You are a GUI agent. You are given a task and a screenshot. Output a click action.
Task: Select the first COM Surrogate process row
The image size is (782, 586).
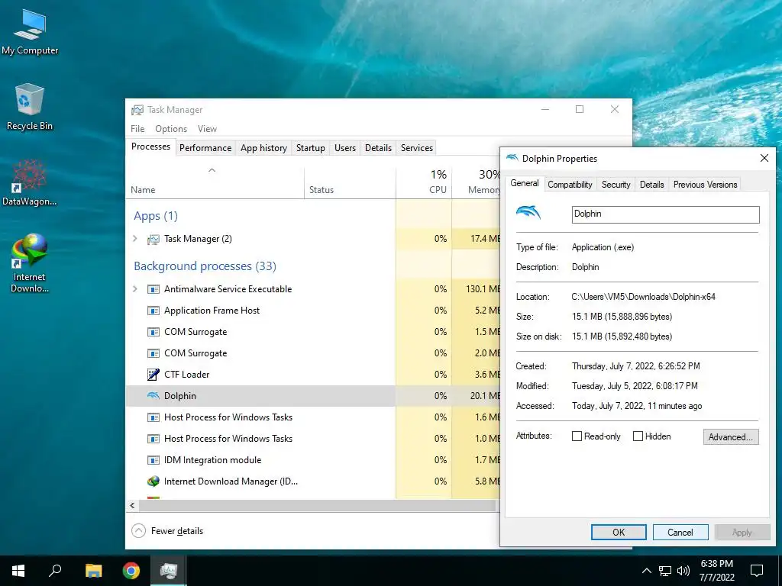click(x=313, y=332)
